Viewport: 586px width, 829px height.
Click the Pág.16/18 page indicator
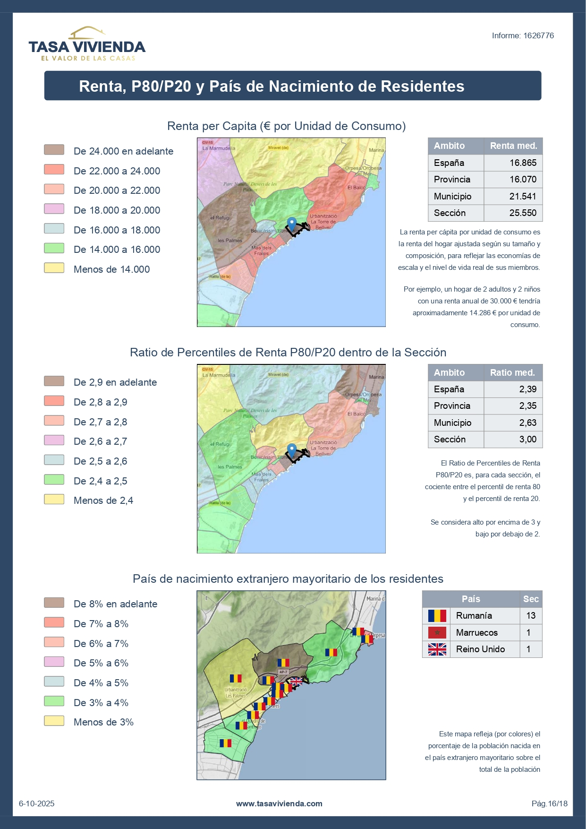click(549, 803)
